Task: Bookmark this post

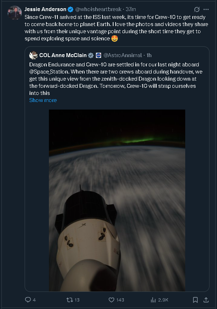Action: pos(195,300)
